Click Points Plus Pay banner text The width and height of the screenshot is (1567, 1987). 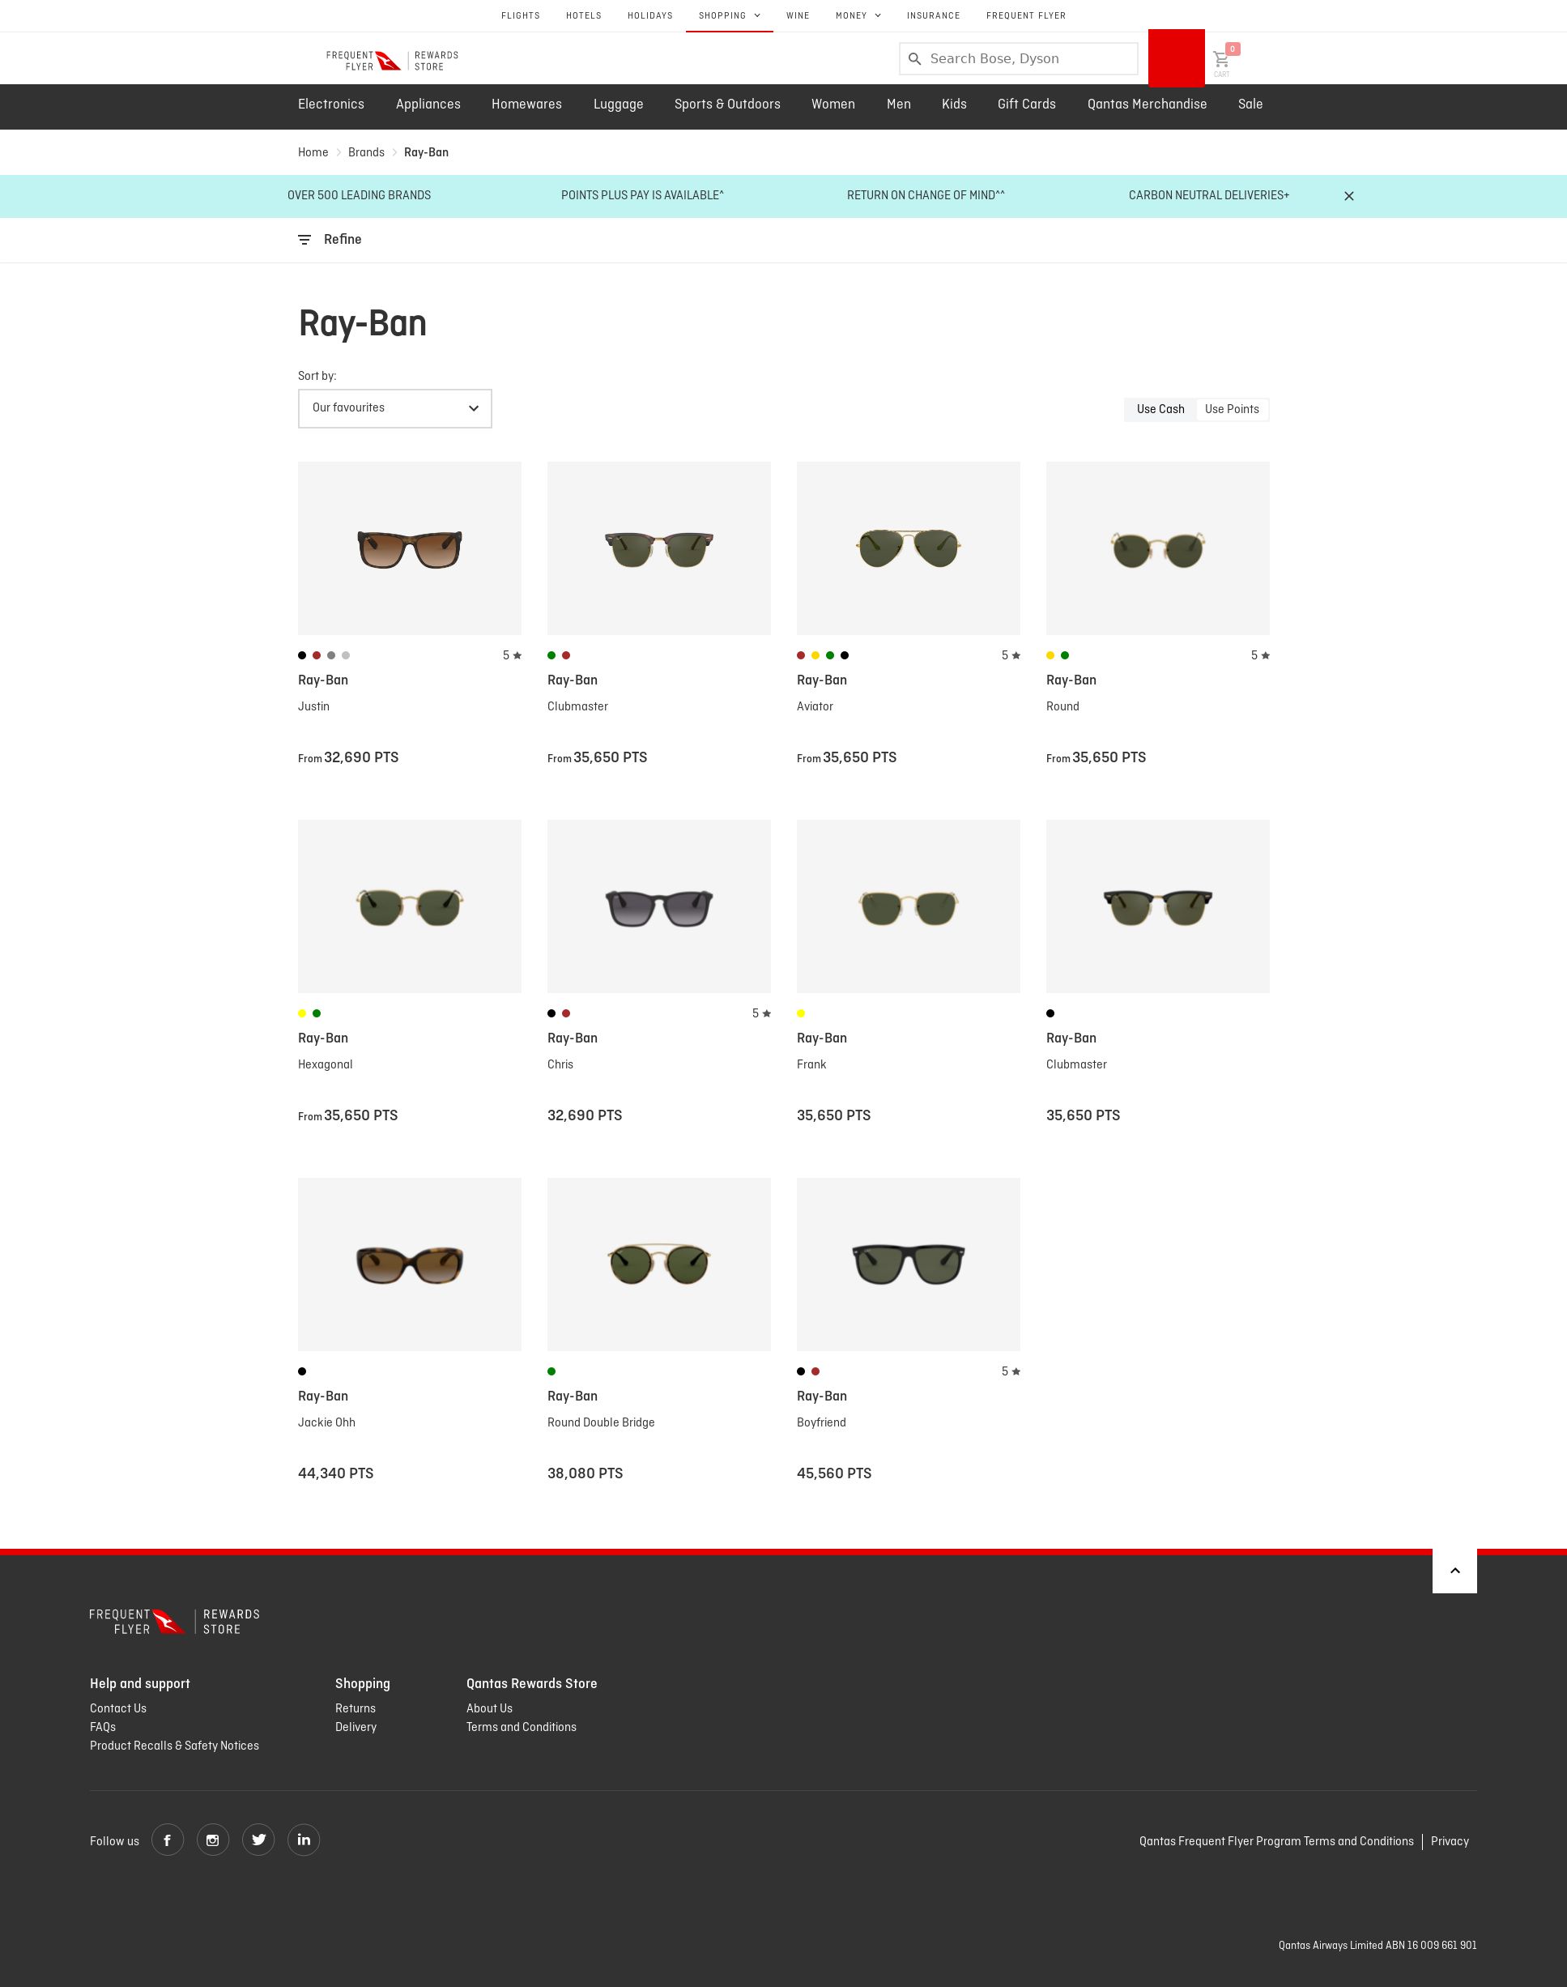click(x=642, y=195)
